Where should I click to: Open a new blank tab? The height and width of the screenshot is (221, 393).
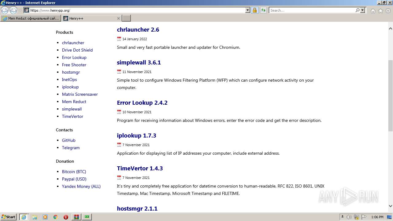(x=126, y=18)
